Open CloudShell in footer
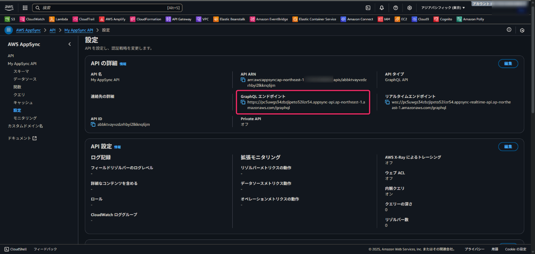 click(x=16, y=249)
